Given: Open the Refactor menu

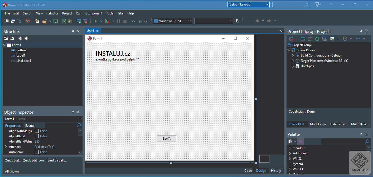Looking at the screenshot, I should [52, 13].
